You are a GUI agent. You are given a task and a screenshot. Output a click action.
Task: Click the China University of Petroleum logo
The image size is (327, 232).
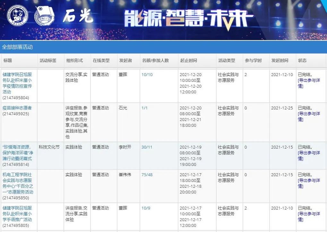coord(17,15)
